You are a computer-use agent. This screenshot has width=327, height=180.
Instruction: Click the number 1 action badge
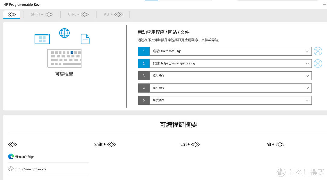pos(144,51)
